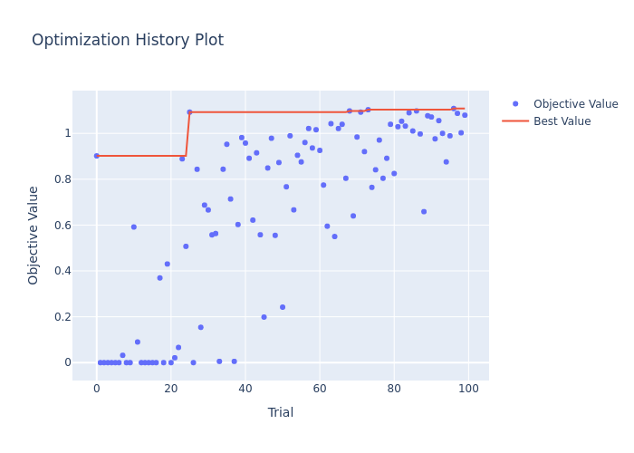The width and height of the screenshot is (634, 453).
Task: Select the first data point at trial 0
Action: 97,156
